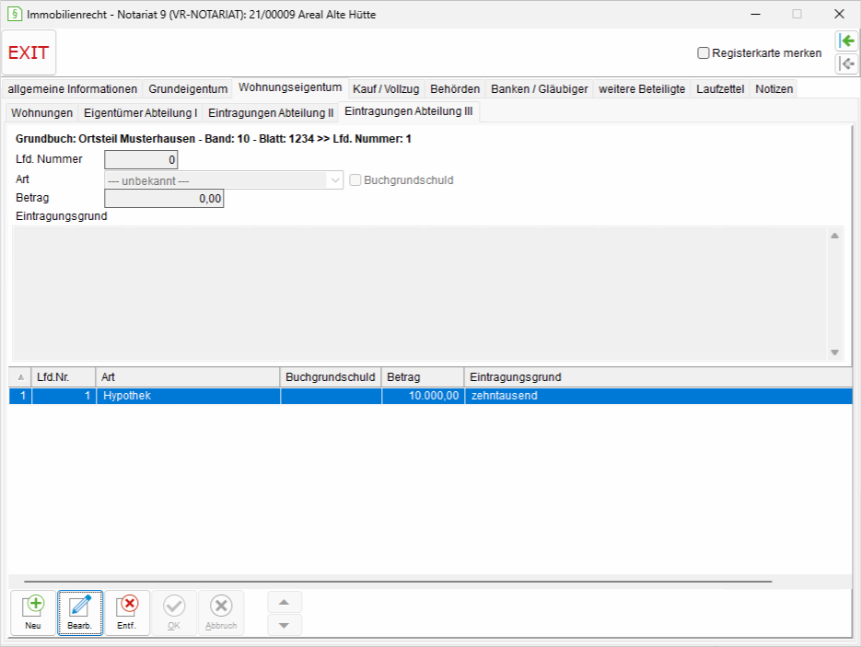Toggle the Buchgrundschuld checkbox
Screen dimensions: 861x647
pyautogui.click(x=355, y=180)
